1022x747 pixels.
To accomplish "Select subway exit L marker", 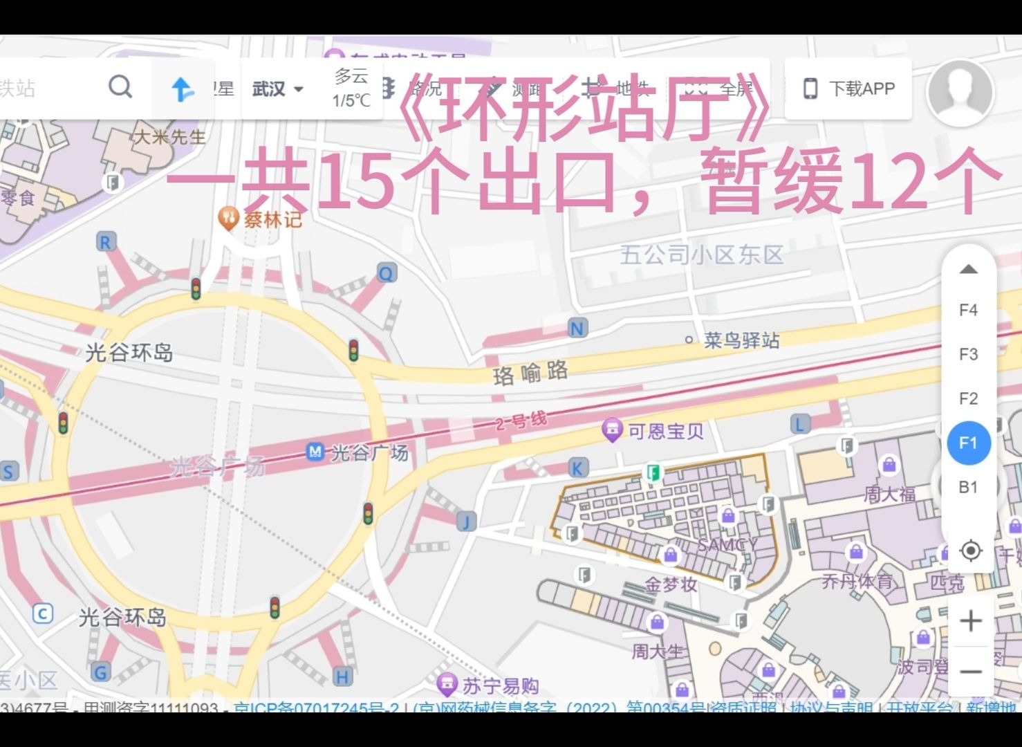I will tap(801, 424).
